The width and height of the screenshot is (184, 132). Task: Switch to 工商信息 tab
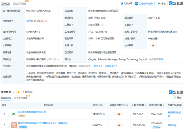click(x=5, y=4)
